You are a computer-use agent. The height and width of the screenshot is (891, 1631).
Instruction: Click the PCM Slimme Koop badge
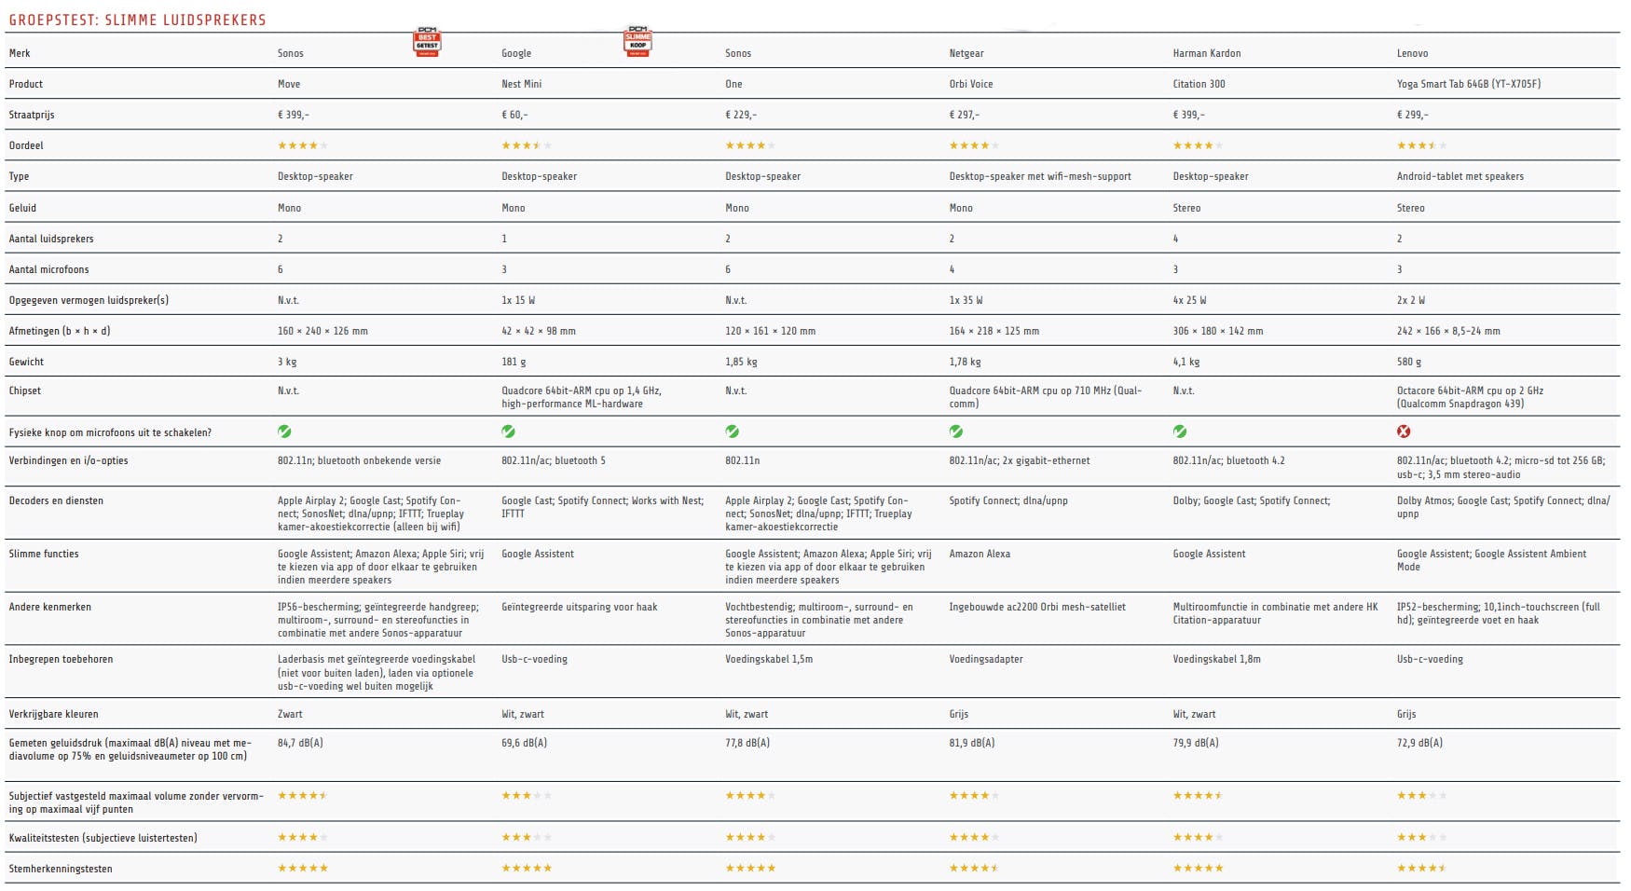[637, 41]
